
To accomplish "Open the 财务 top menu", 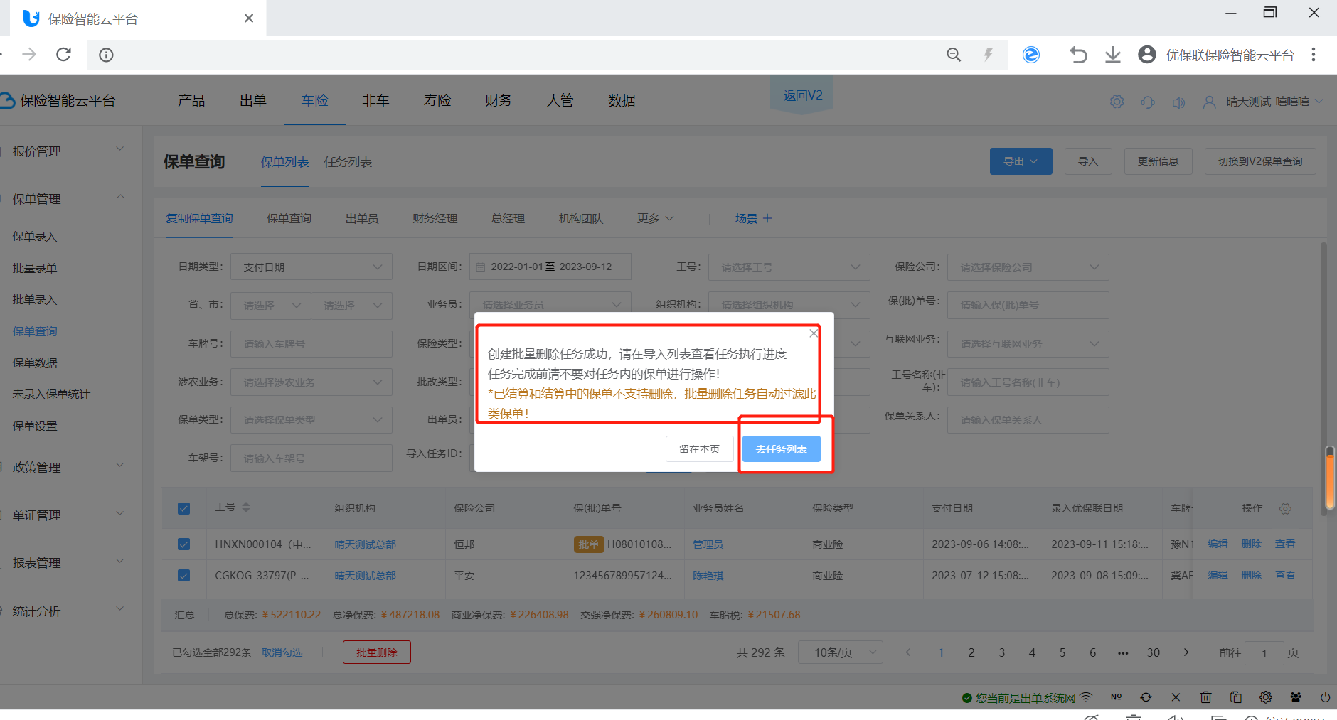I will (x=499, y=100).
